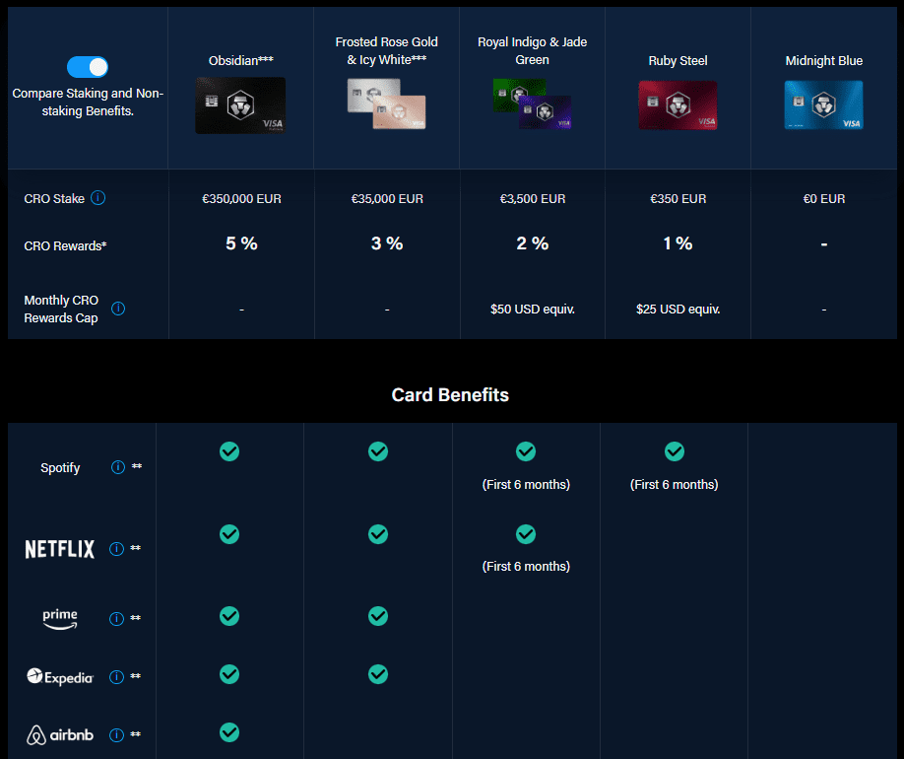Click the Netflix logo
Image resolution: width=904 pixels, height=759 pixels.
[60, 549]
